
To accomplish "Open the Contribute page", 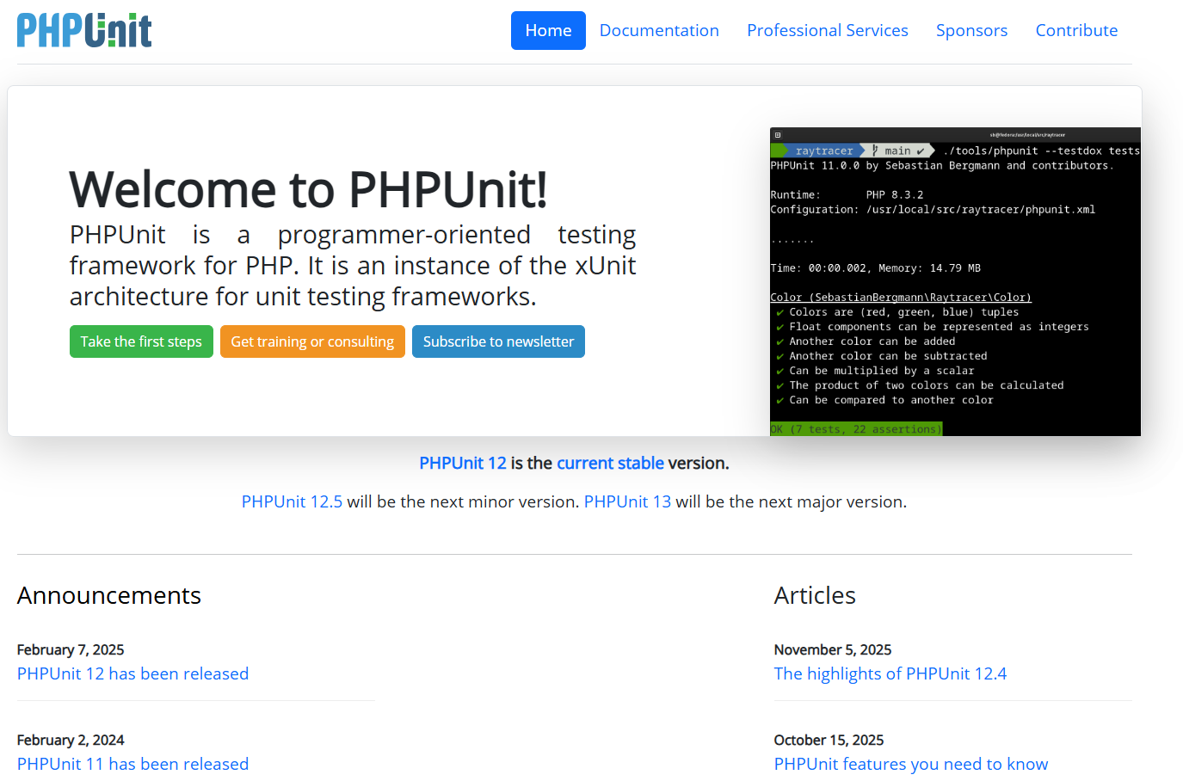I will 1076,29.
